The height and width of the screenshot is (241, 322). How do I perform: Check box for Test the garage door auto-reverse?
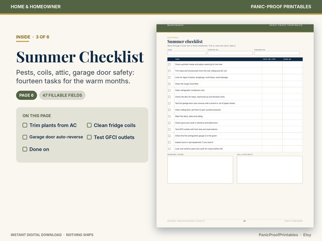pos(170,104)
